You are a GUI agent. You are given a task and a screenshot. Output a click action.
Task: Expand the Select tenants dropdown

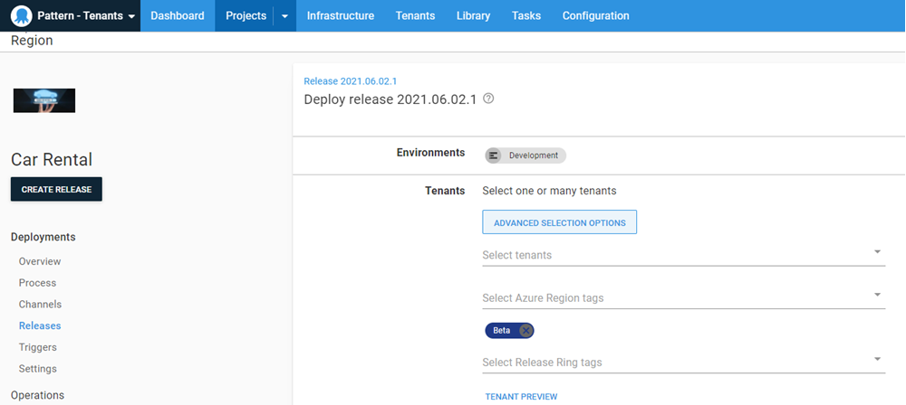click(x=876, y=252)
